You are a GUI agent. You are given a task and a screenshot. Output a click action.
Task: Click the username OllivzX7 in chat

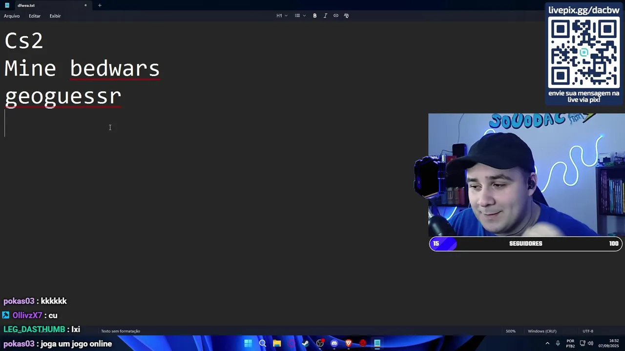(27, 315)
